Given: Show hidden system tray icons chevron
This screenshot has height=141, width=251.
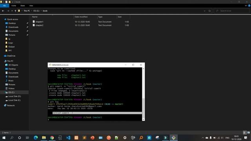Looking at the screenshot, I should (x=203, y=137).
